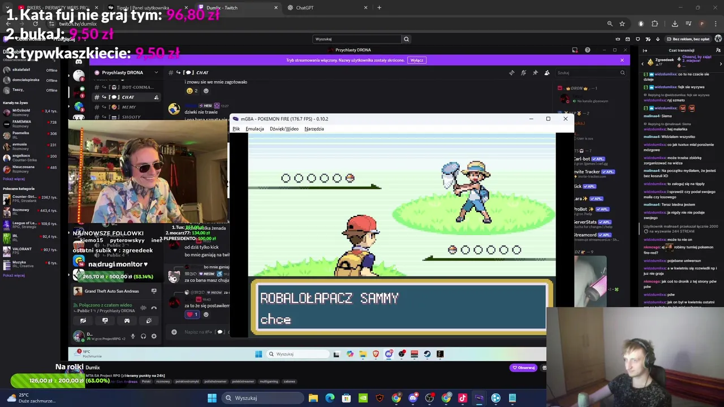Expand Pokaż więcej under recommended categories

coord(14,275)
